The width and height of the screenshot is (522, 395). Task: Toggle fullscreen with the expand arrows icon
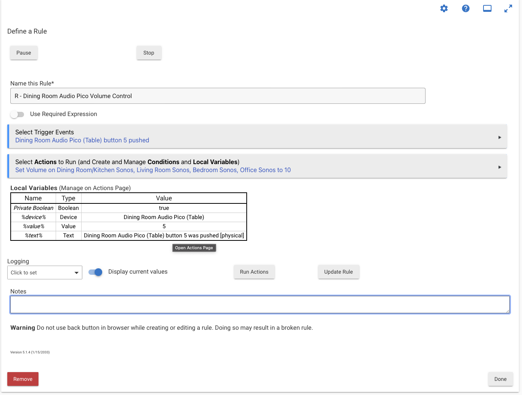tap(508, 8)
